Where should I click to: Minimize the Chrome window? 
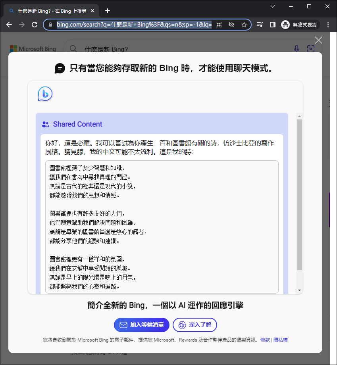(x=291, y=6)
